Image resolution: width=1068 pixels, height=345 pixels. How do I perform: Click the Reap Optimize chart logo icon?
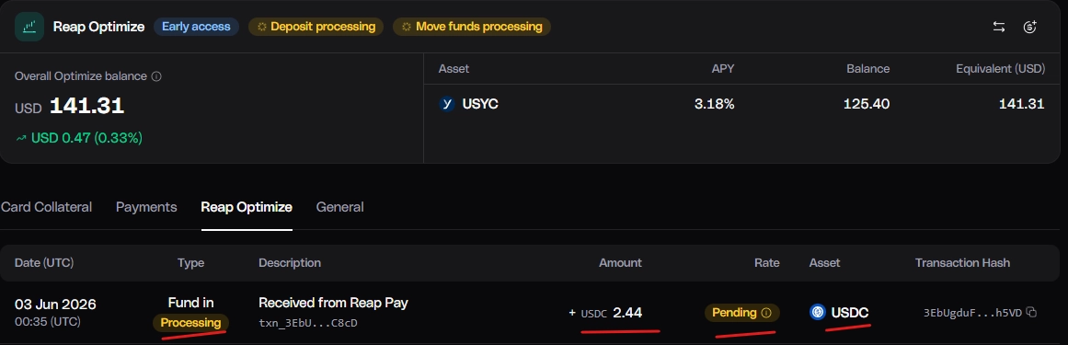coord(29,27)
